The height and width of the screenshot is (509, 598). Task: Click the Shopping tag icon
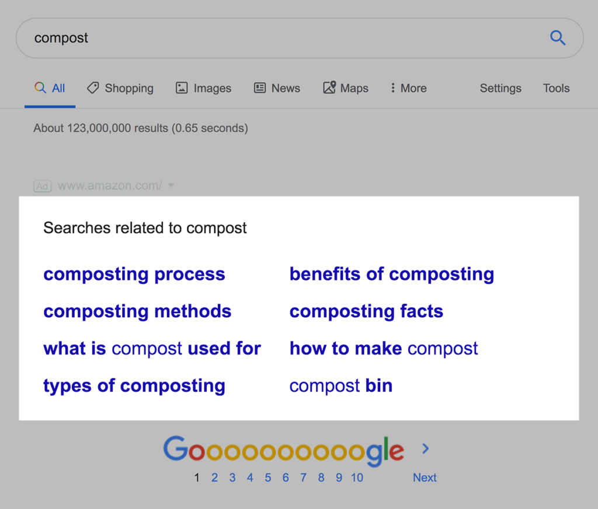tap(92, 88)
